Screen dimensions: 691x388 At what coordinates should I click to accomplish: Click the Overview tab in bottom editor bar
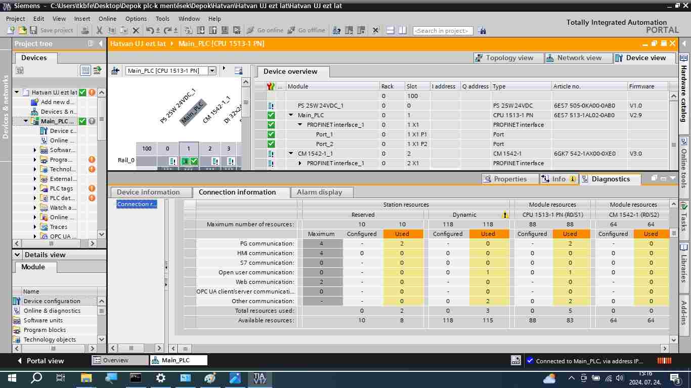click(119, 360)
